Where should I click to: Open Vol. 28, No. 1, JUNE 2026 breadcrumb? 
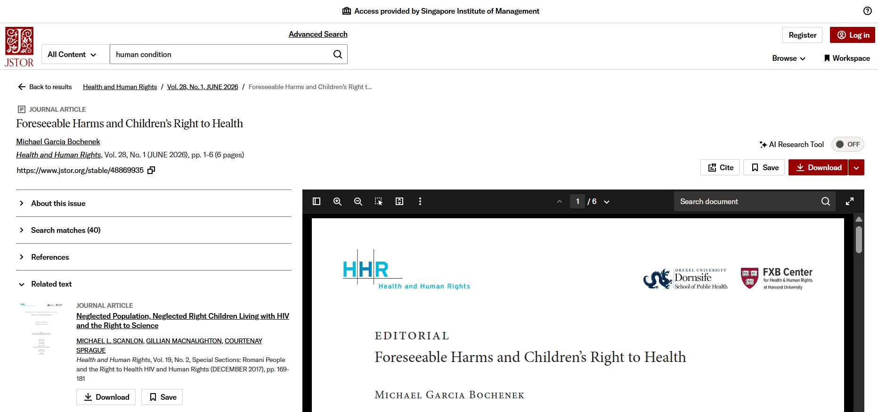tap(203, 87)
